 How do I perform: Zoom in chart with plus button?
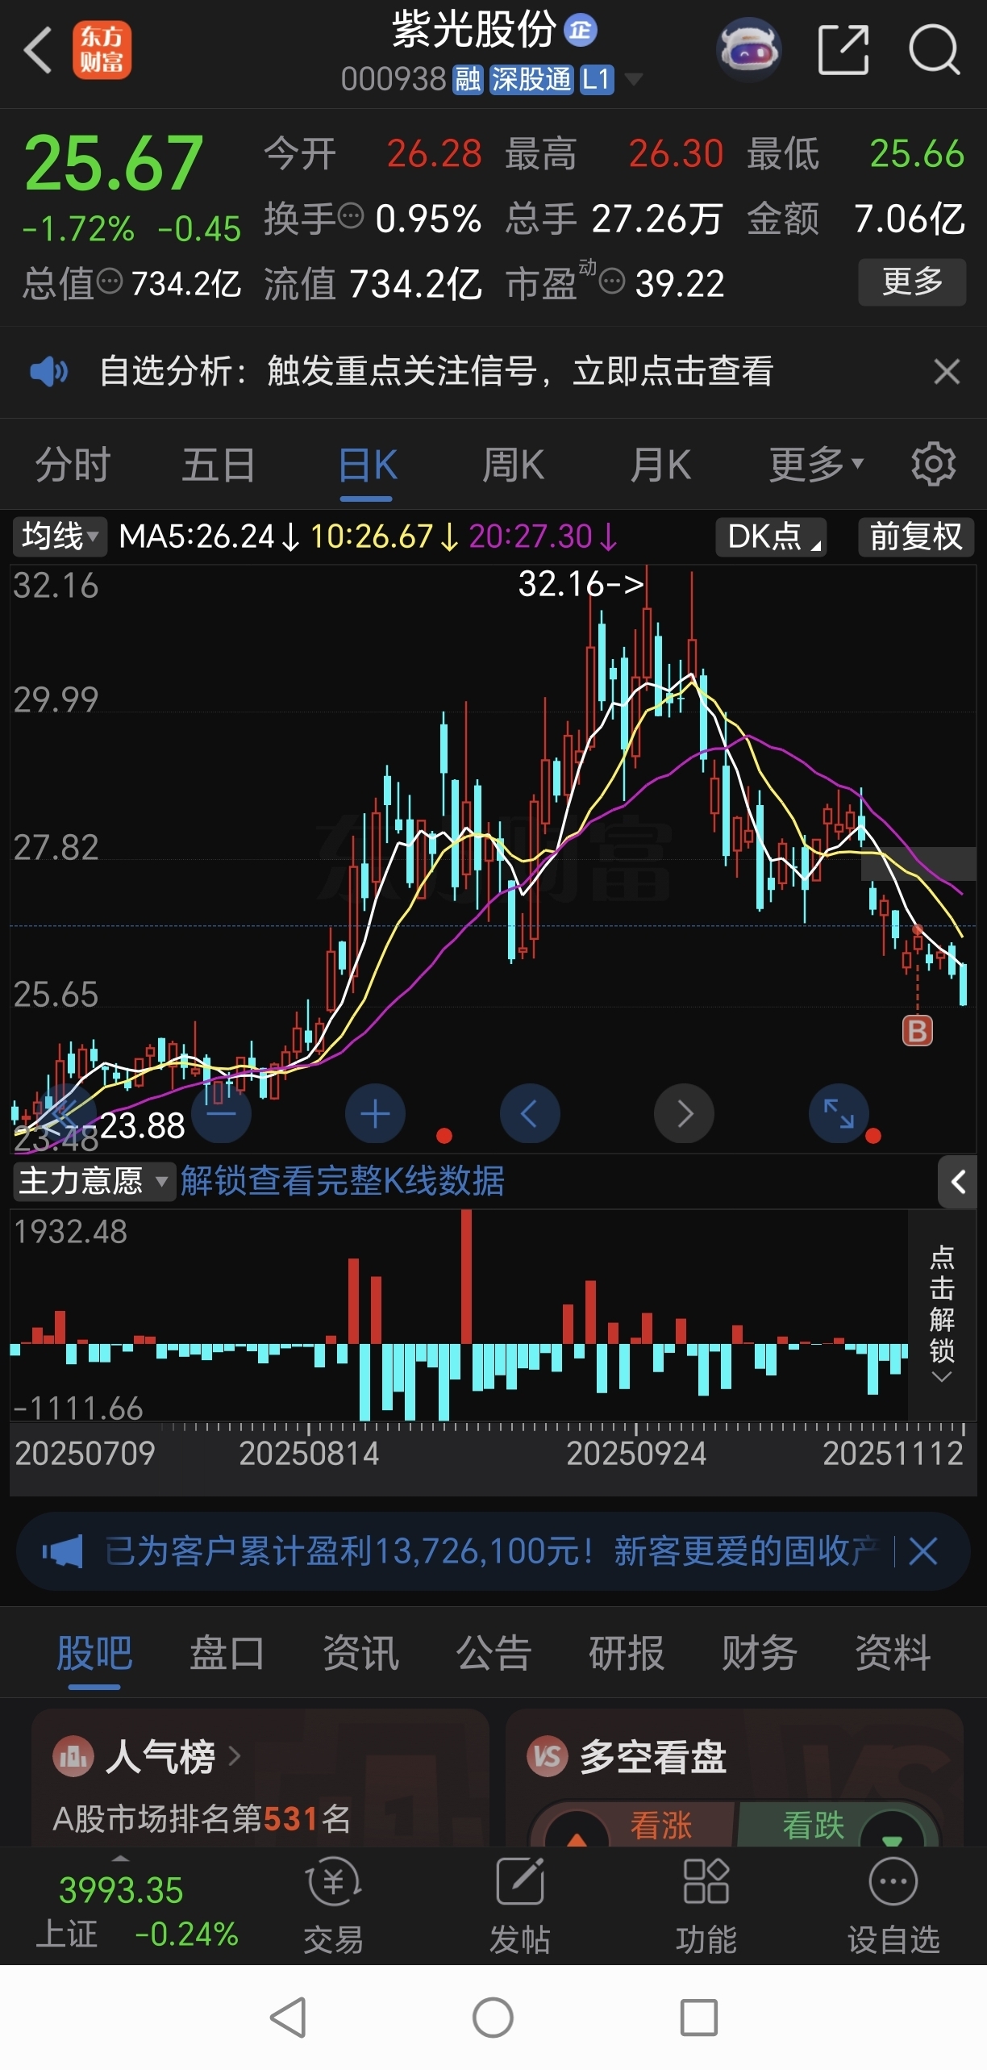(x=375, y=1113)
